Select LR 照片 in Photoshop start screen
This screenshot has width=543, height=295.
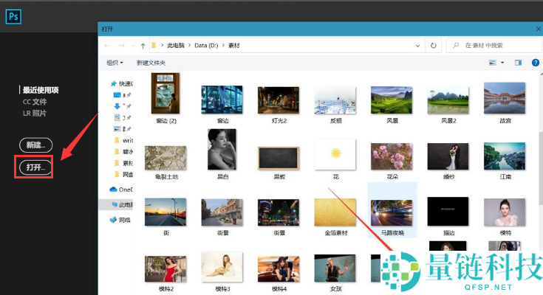35,113
